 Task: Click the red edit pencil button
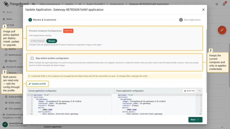pyautogui.click(x=222, y=30)
